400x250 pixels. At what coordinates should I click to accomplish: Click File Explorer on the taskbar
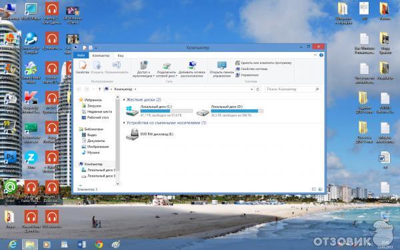click(x=30, y=245)
